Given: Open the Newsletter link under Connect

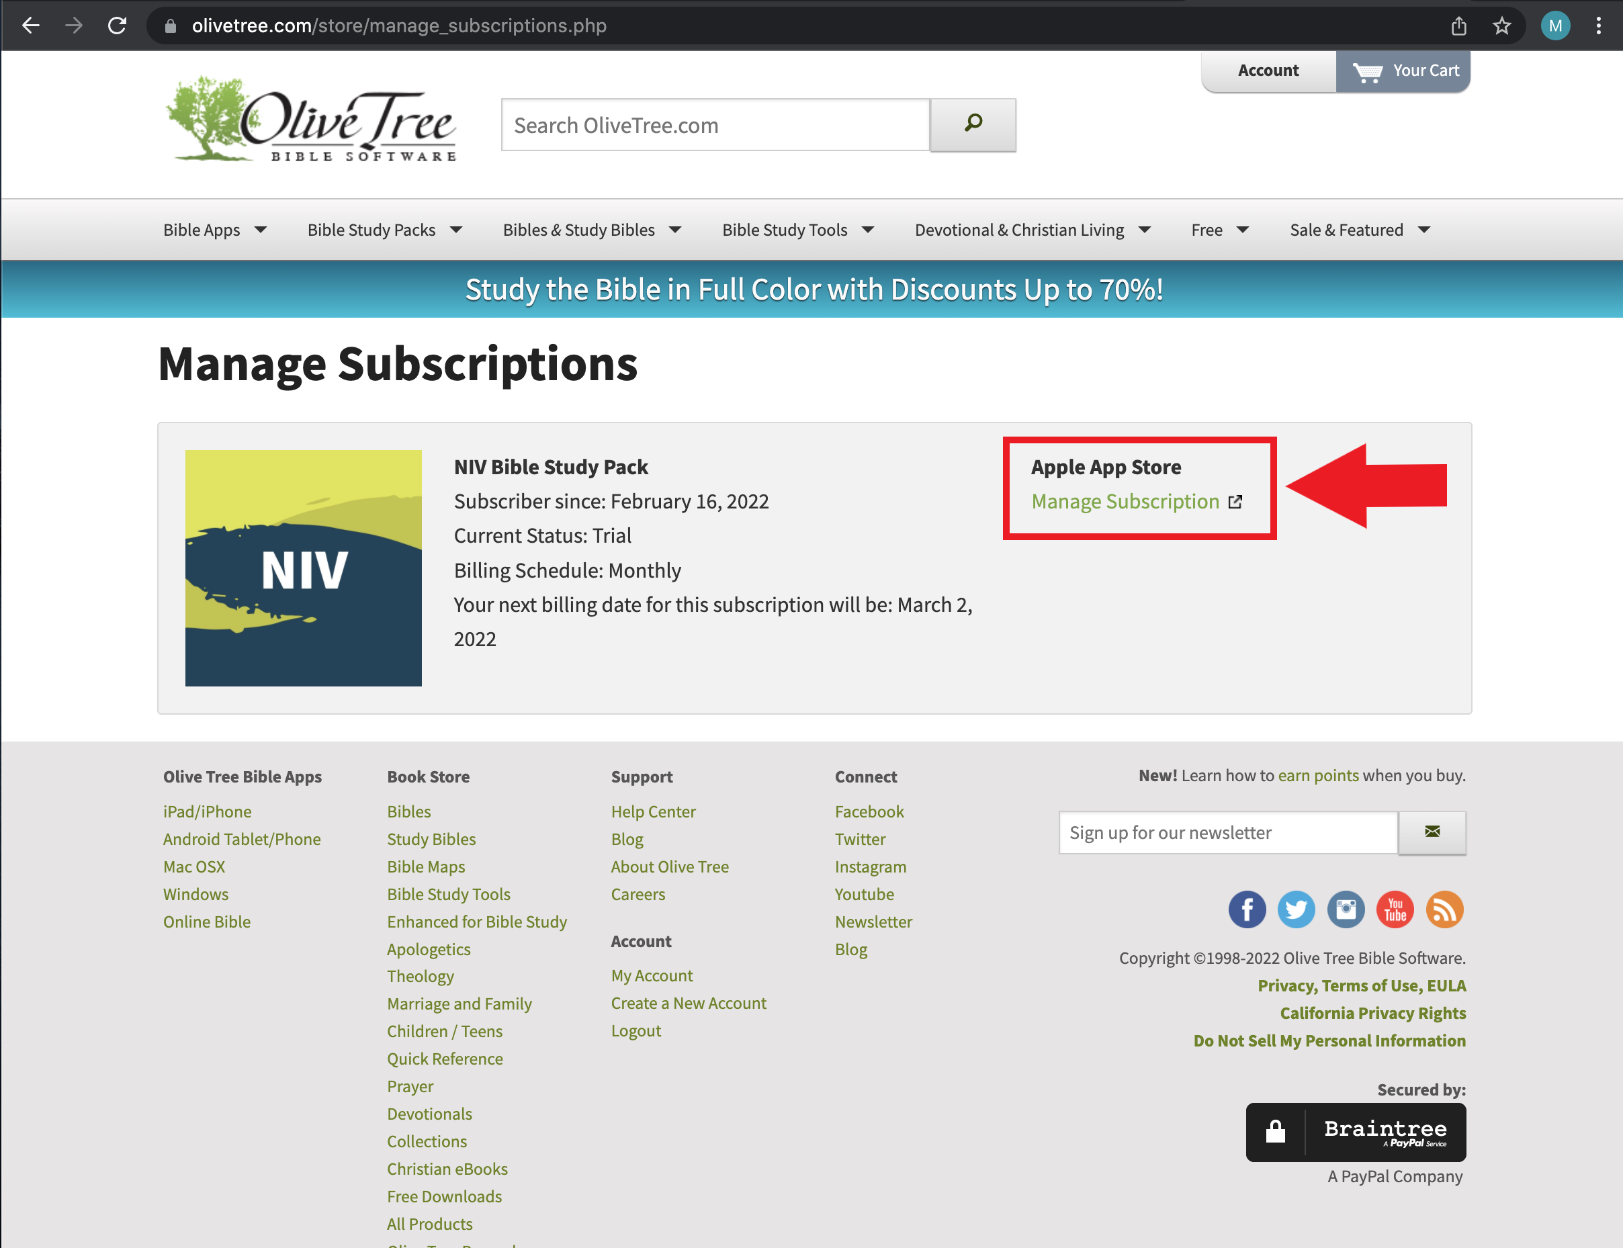Looking at the screenshot, I should pyautogui.click(x=873, y=921).
